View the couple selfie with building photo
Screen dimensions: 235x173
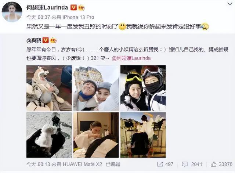[96, 88]
